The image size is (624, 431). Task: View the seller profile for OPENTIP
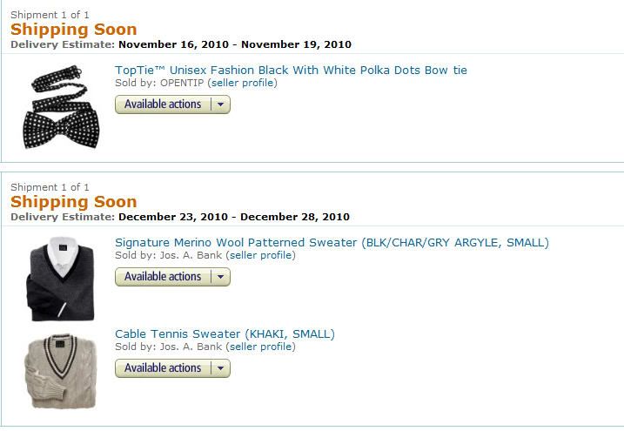click(x=242, y=83)
